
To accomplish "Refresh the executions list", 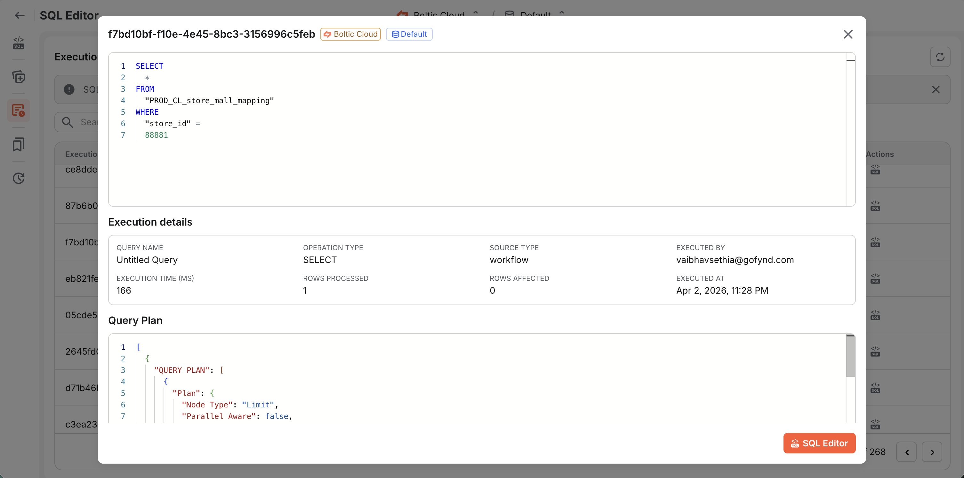I will click(940, 57).
